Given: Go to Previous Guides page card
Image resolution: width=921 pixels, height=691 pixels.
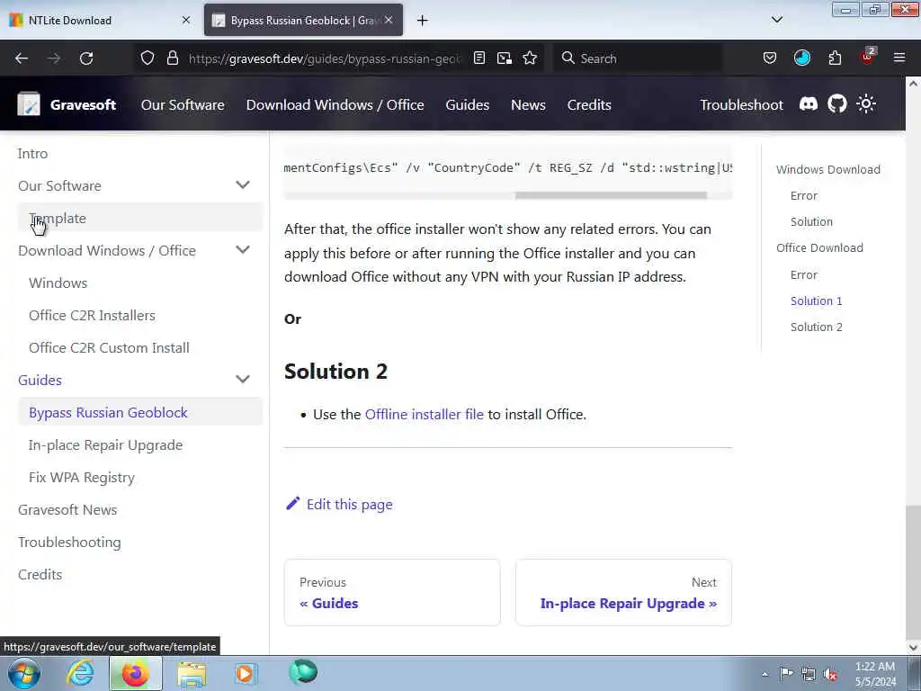Looking at the screenshot, I should tap(392, 592).
